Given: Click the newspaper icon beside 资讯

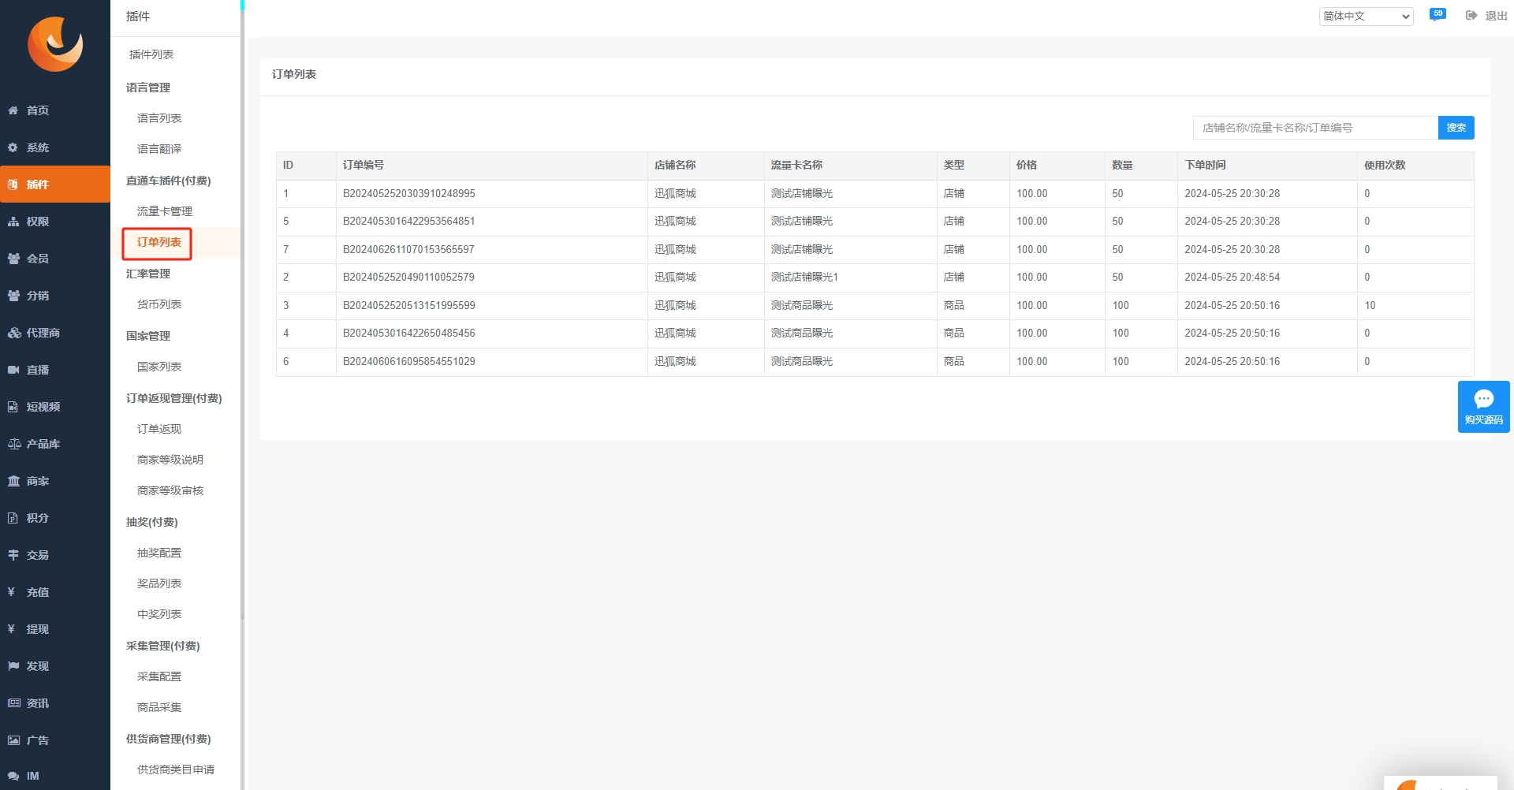Looking at the screenshot, I should 14,703.
